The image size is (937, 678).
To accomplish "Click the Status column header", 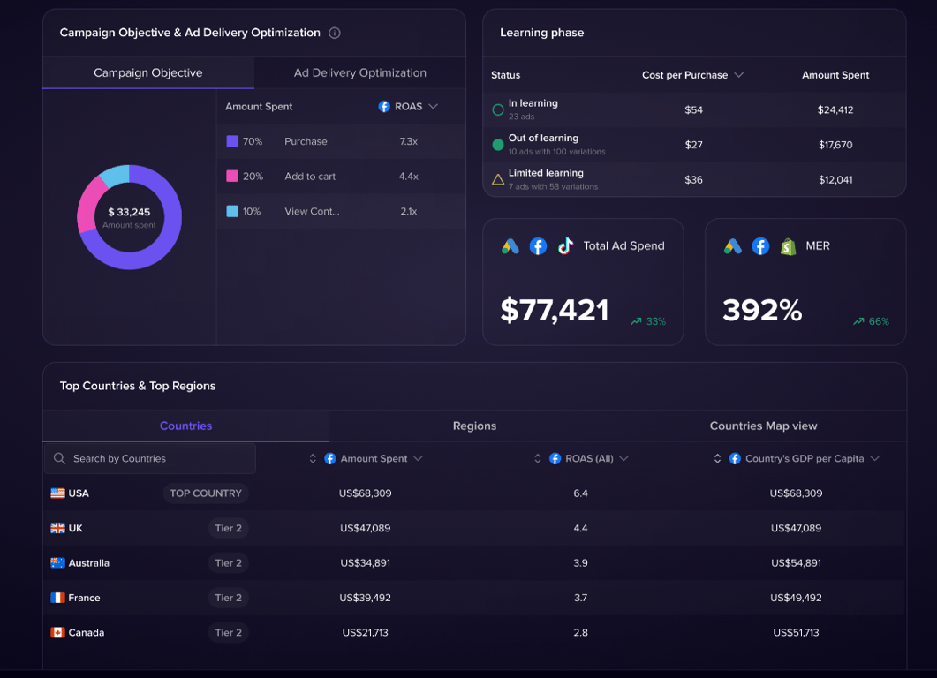I will (x=505, y=75).
